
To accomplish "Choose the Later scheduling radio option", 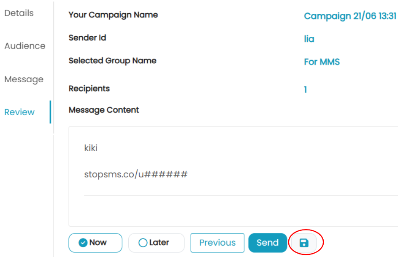I will coord(156,243).
